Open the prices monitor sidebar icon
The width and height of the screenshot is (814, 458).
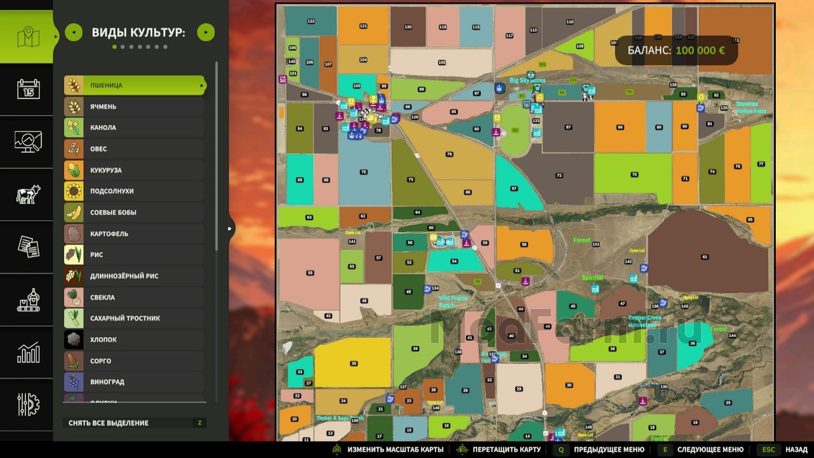[28, 141]
